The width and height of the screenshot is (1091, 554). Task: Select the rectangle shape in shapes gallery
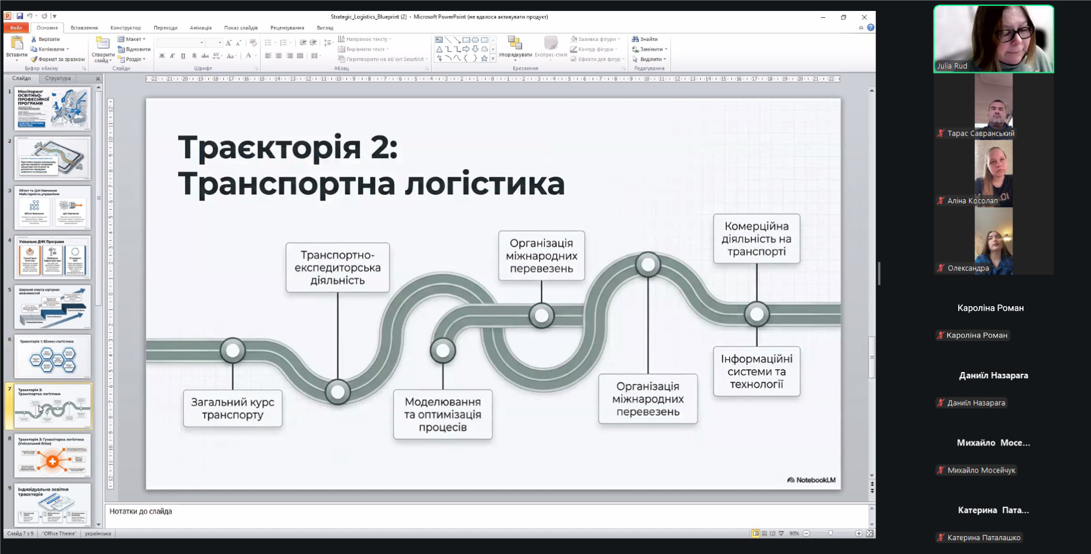pos(466,40)
